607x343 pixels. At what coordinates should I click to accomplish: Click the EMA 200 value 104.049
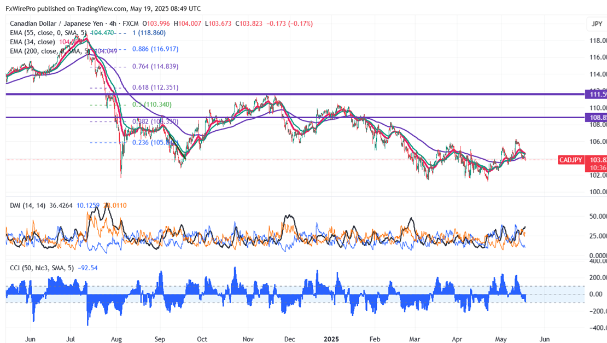[106, 51]
